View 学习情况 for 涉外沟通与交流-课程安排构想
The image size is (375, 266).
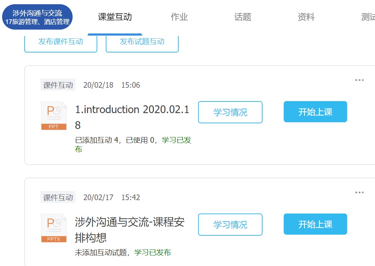click(x=230, y=225)
